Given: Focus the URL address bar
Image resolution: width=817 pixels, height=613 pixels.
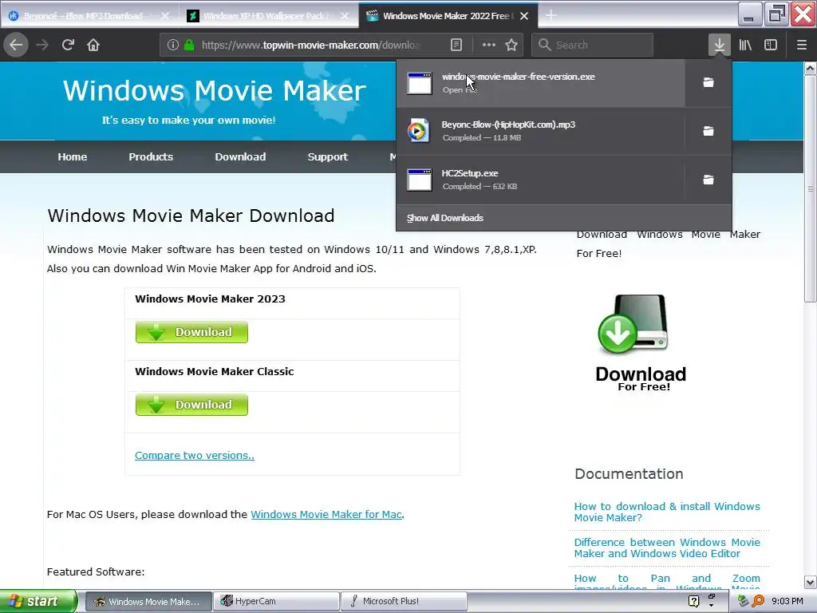Looking at the screenshot, I should click(x=310, y=45).
